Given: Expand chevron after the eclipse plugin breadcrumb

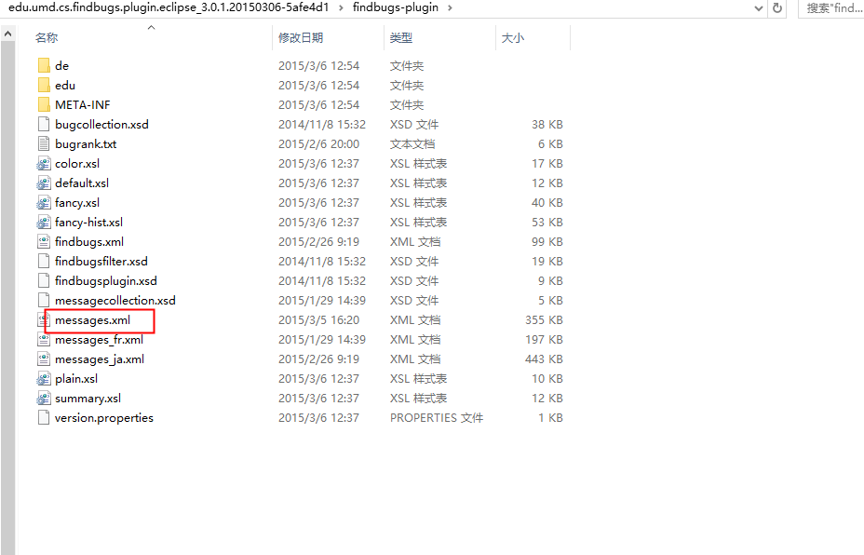Looking at the screenshot, I should tap(341, 7).
